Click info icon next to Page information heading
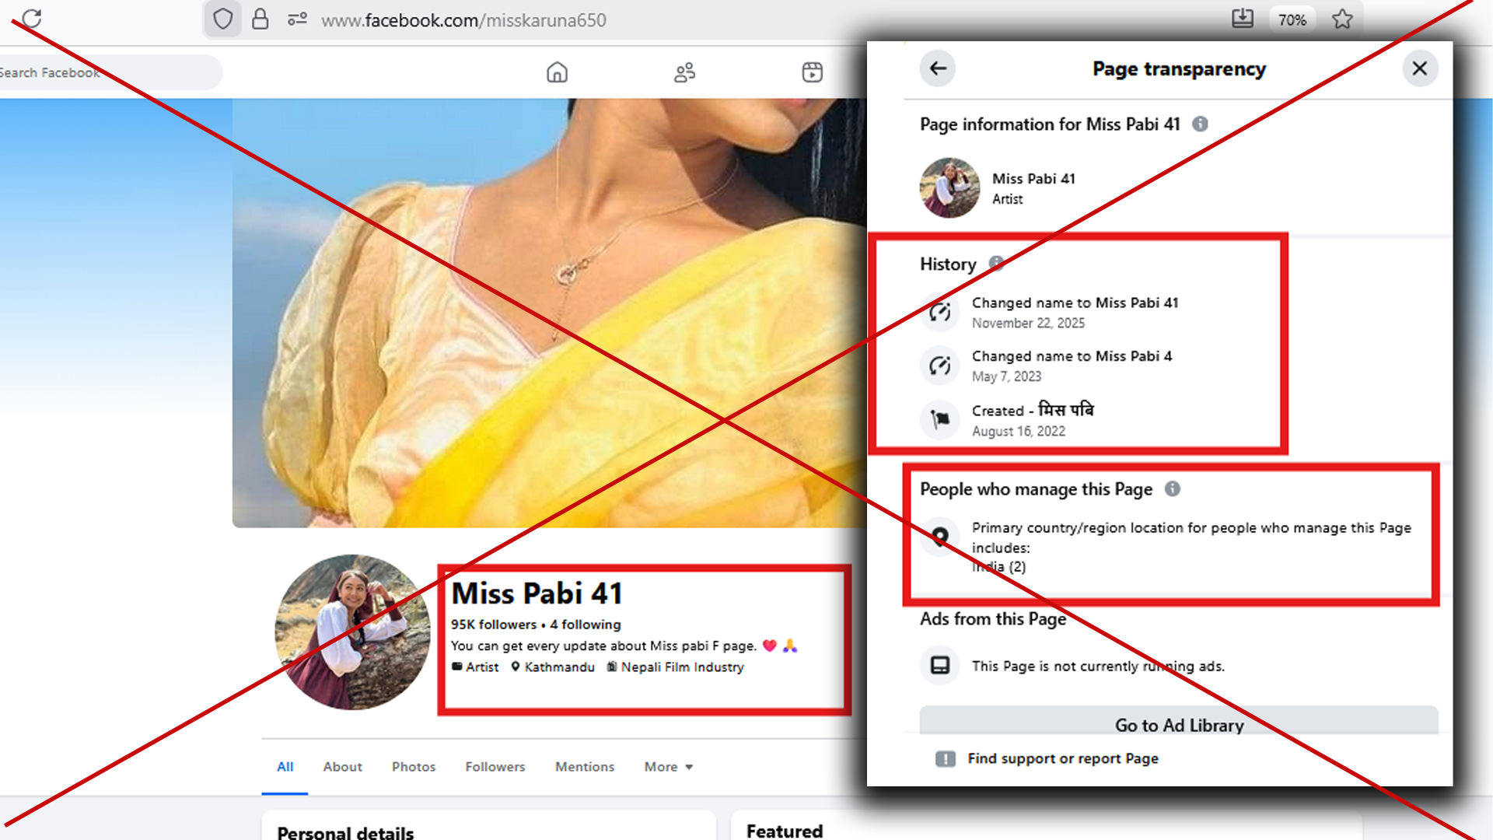The height and width of the screenshot is (840, 1493). [1200, 124]
